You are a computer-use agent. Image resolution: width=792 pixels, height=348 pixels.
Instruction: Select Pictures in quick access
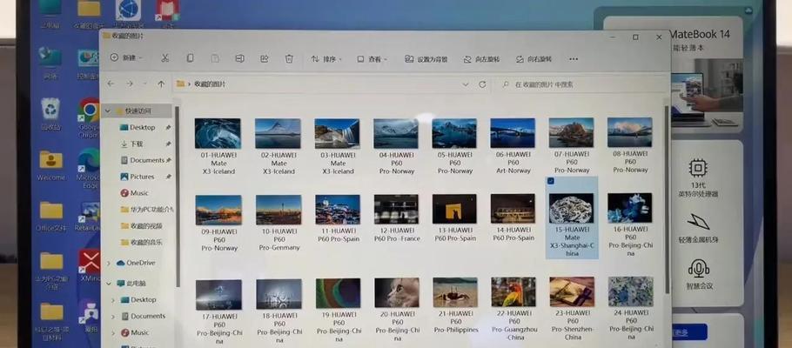(x=138, y=177)
